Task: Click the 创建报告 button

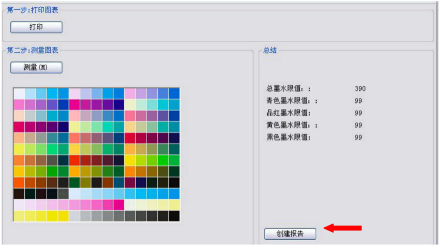Action: 290,234
